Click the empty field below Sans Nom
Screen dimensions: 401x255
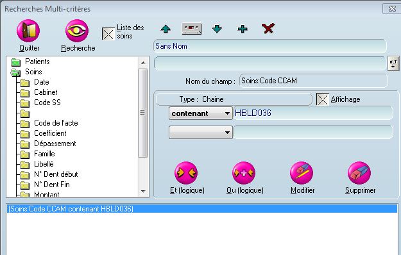click(270, 63)
